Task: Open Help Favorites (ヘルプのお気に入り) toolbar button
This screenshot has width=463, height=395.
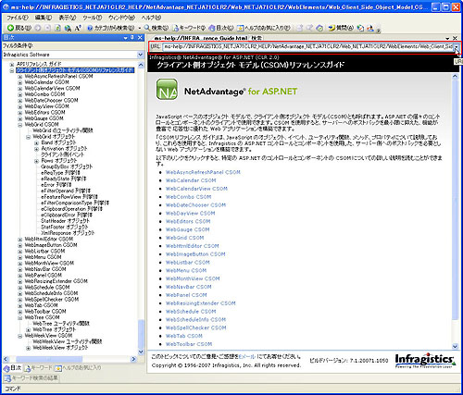Action: click(x=264, y=28)
